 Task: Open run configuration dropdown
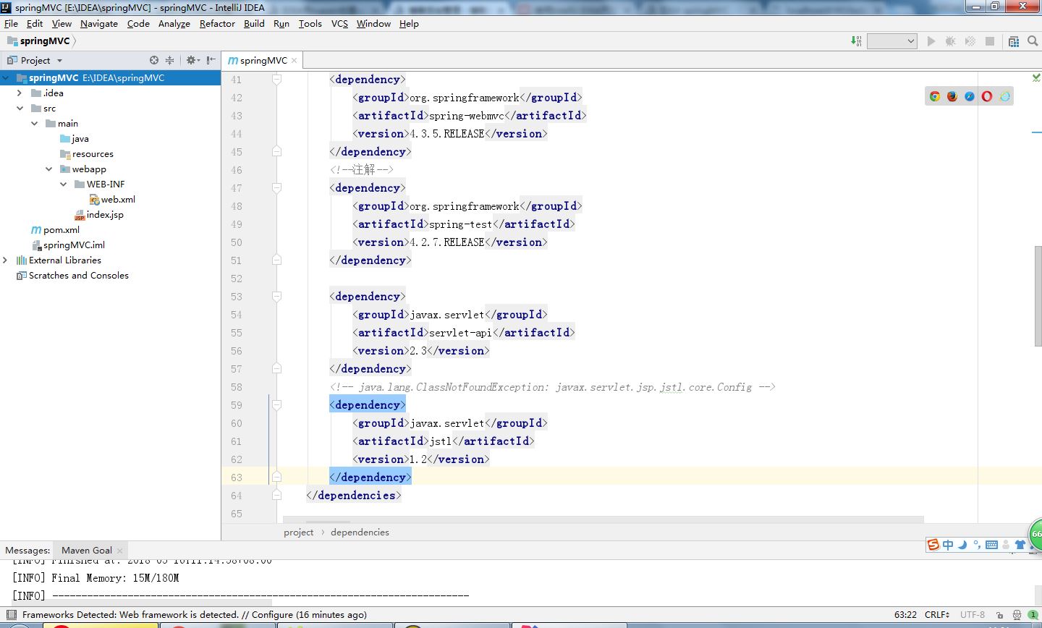892,41
